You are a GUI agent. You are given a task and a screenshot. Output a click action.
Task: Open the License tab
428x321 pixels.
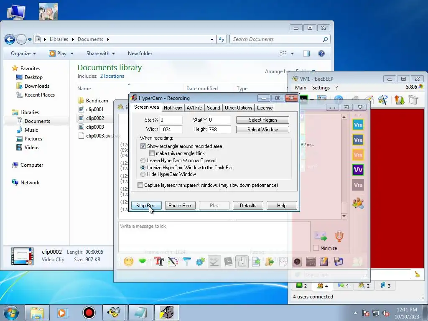265,108
